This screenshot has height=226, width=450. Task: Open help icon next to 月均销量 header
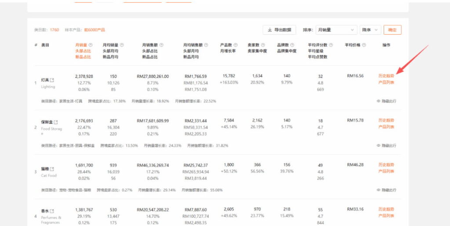122,45
